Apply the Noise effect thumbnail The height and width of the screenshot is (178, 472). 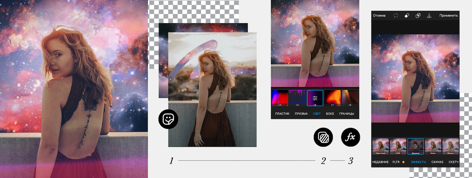click(x=433, y=146)
